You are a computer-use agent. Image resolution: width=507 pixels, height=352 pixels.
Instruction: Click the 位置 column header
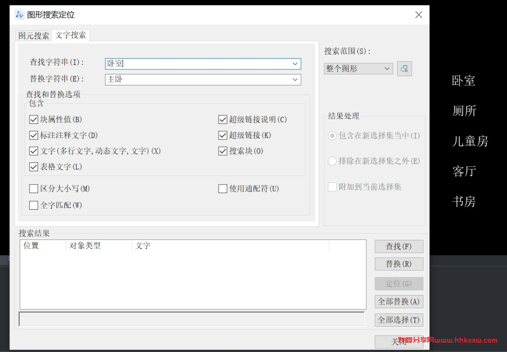43,245
